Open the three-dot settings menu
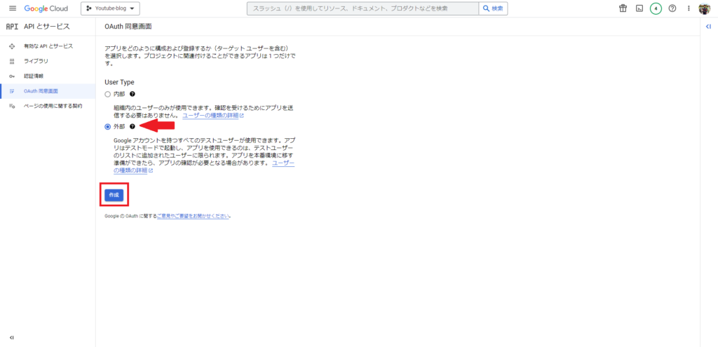 tap(689, 8)
